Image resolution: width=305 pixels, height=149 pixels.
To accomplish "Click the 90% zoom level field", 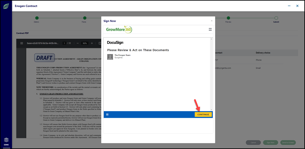I will click(x=85, y=43).
